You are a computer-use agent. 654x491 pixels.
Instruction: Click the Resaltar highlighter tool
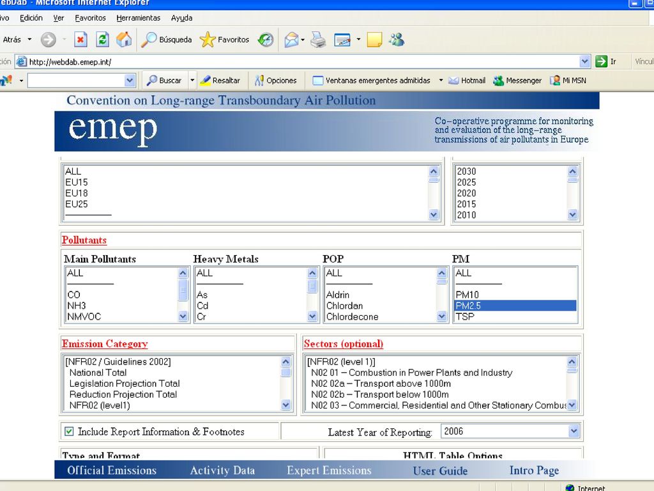pos(220,80)
